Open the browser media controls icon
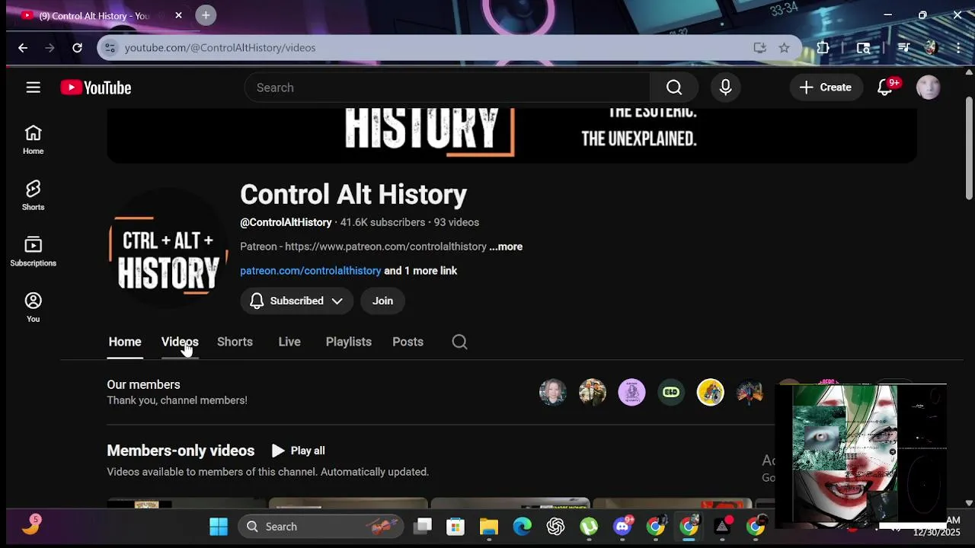Image resolution: width=975 pixels, height=548 pixels. [903, 47]
